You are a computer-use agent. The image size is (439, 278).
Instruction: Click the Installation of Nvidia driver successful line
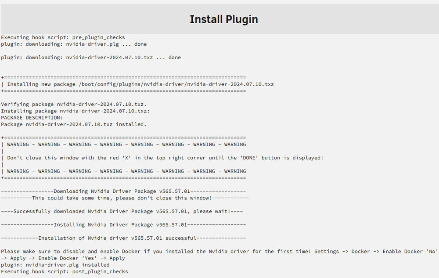pos(123,238)
